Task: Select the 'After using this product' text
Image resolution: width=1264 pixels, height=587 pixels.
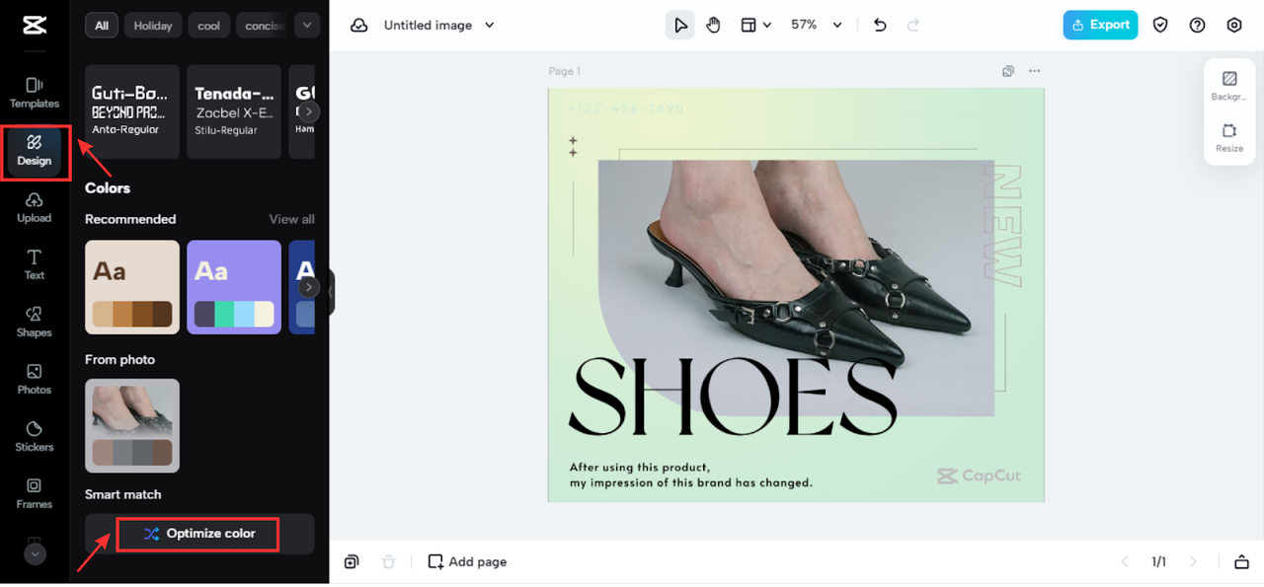Action: [691, 476]
